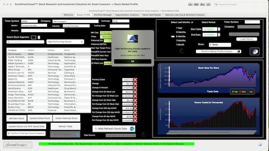The width and height of the screenshot is (269, 151).
Task: Click the Refresh Table button
Action: pos(66,126)
